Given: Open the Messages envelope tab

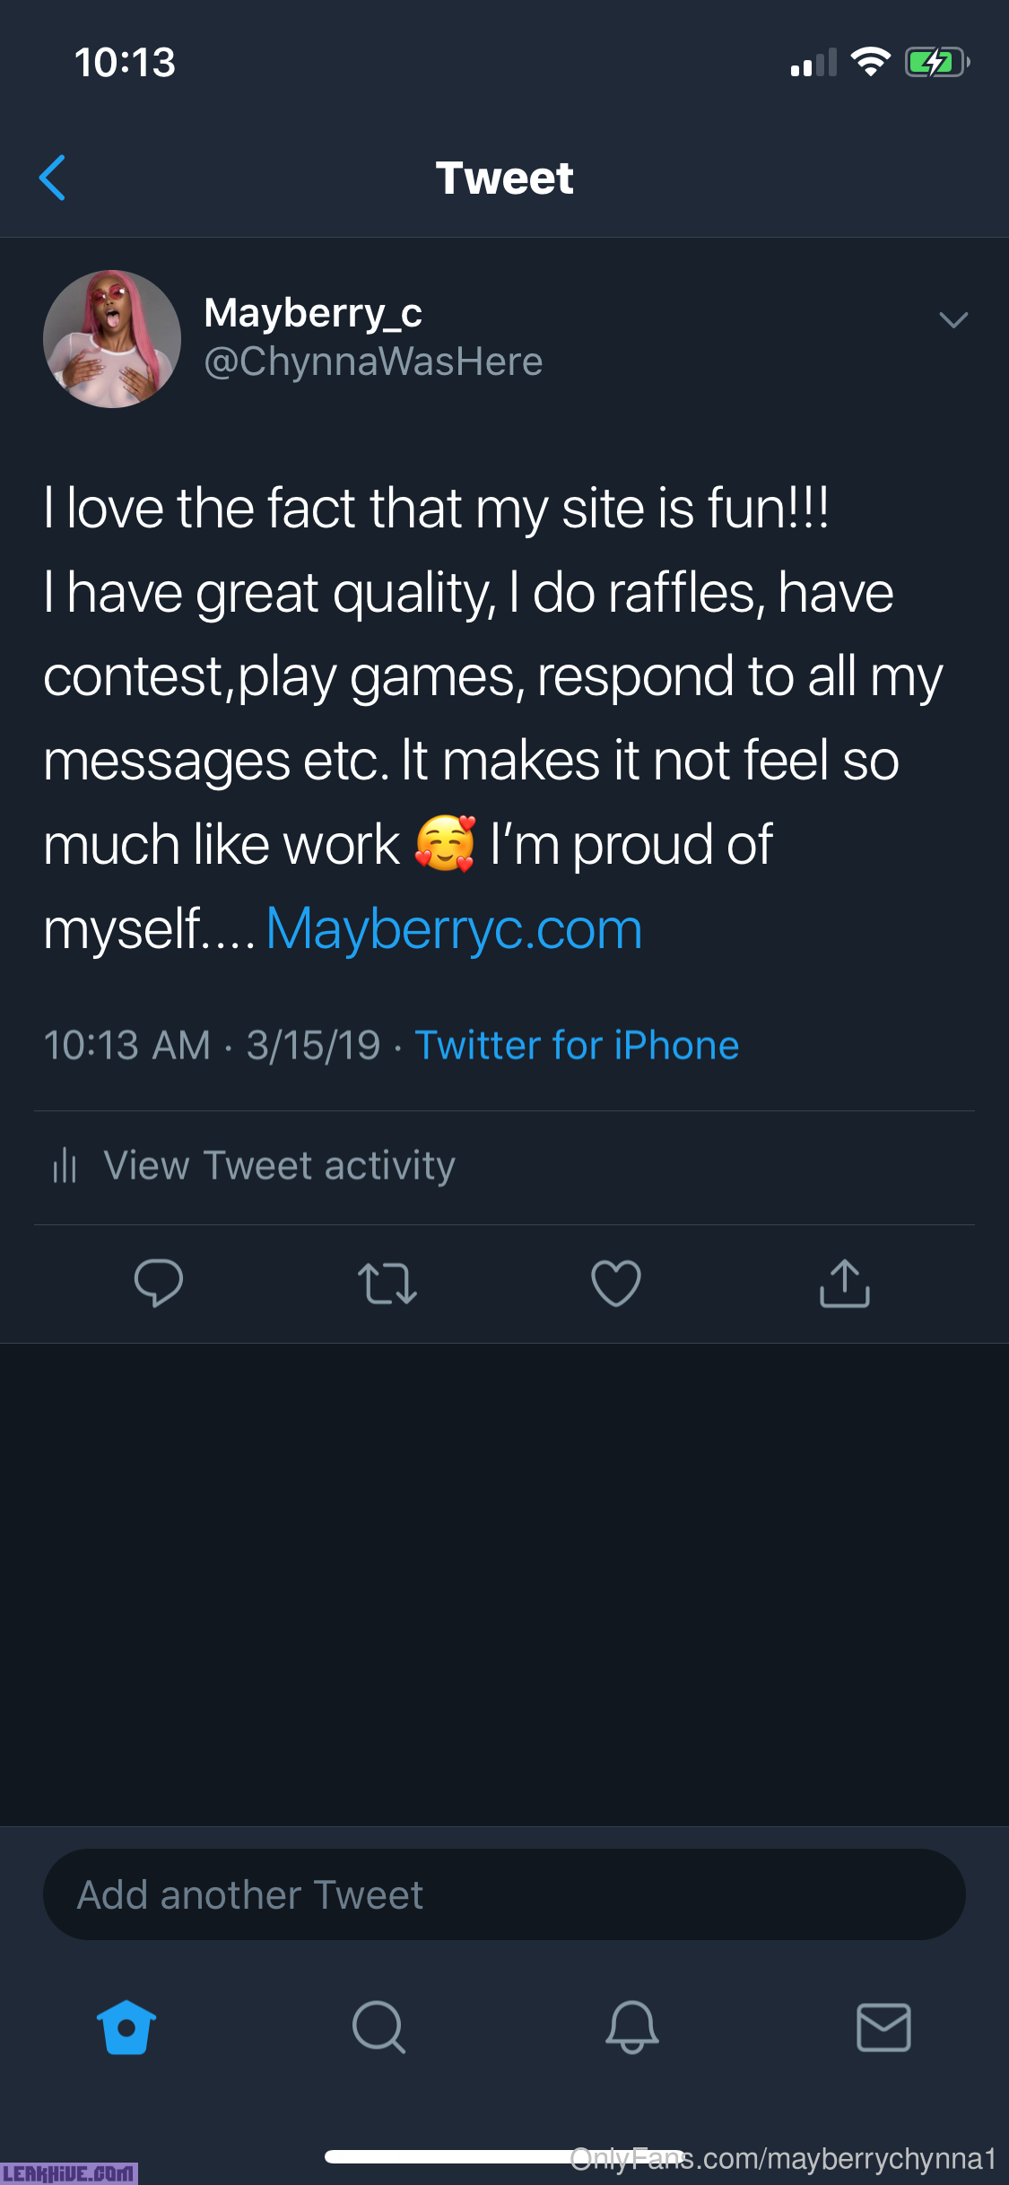Looking at the screenshot, I should [883, 2027].
